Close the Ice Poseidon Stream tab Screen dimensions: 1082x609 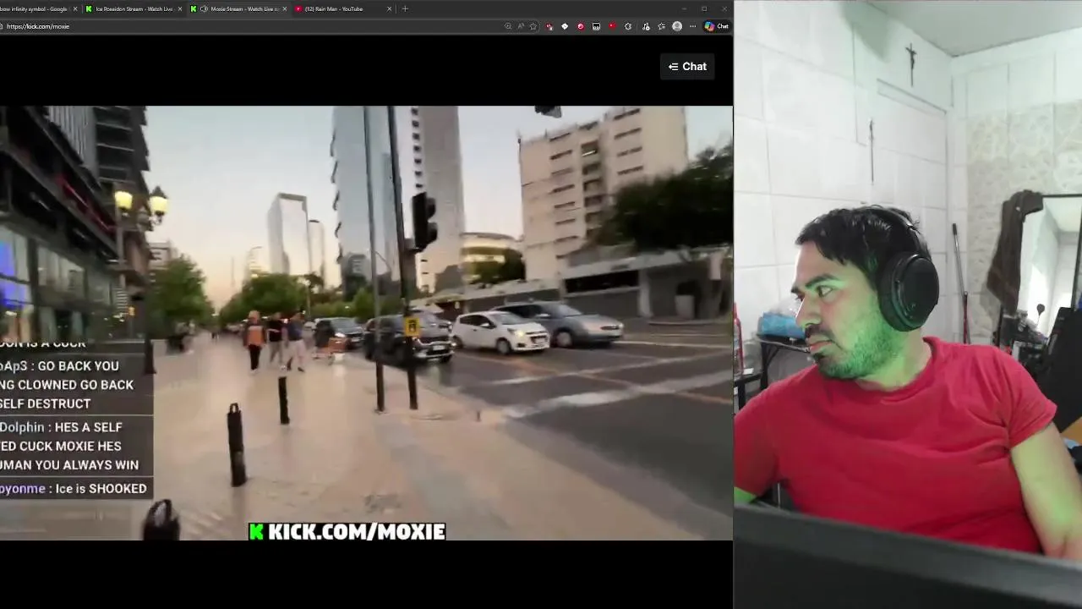tap(179, 8)
